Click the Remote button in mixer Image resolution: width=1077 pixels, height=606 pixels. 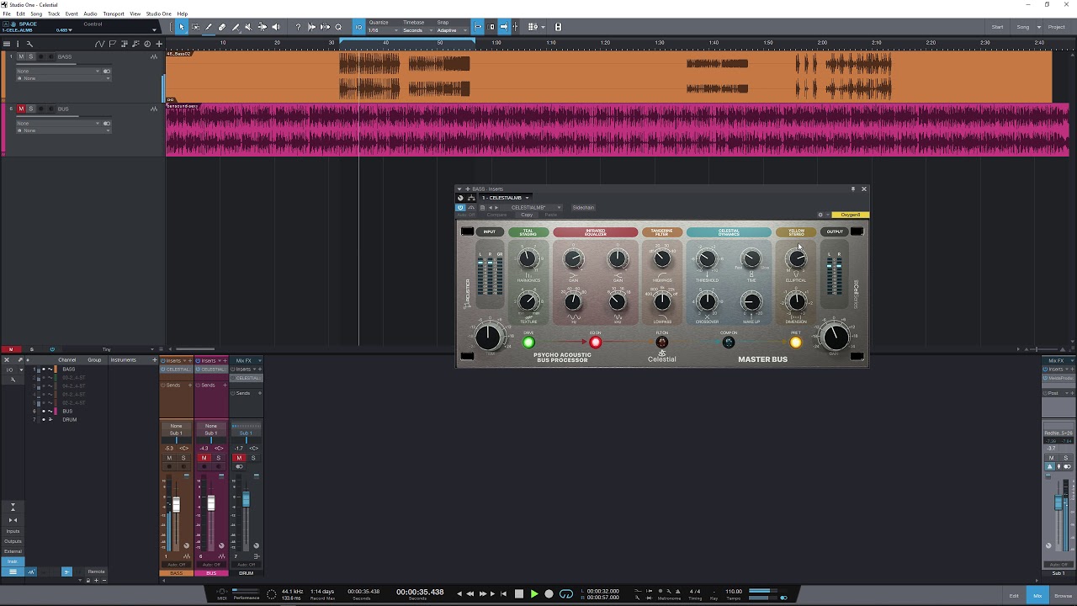click(x=97, y=571)
